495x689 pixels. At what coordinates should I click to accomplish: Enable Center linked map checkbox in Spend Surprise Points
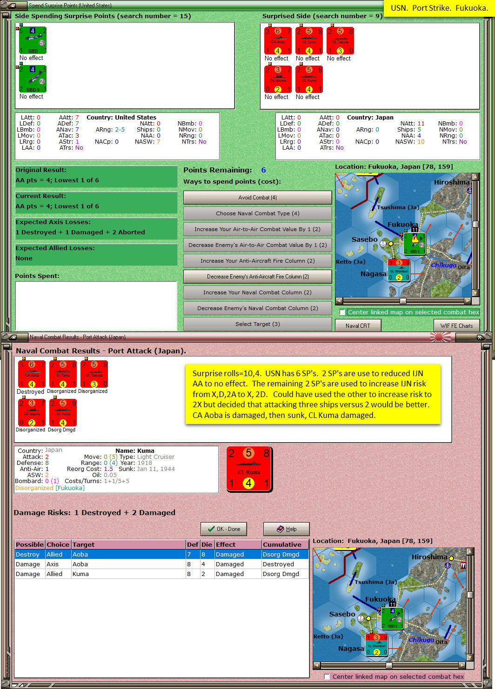coord(342,312)
